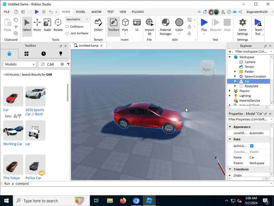Switch to the MODEL ribbon tab

pyautogui.click(x=81, y=12)
